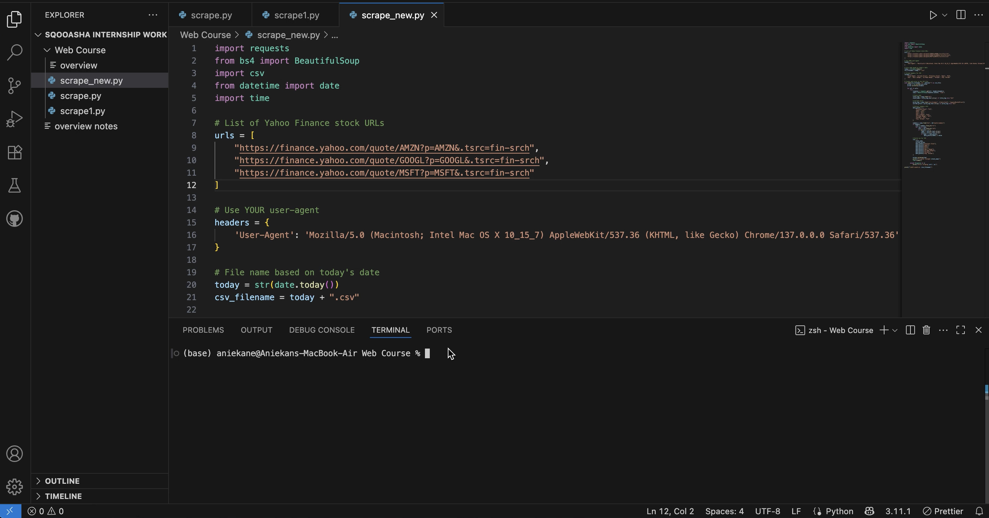Kill the terminal using the trash icon
This screenshot has width=989, height=518.
pos(926,330)
